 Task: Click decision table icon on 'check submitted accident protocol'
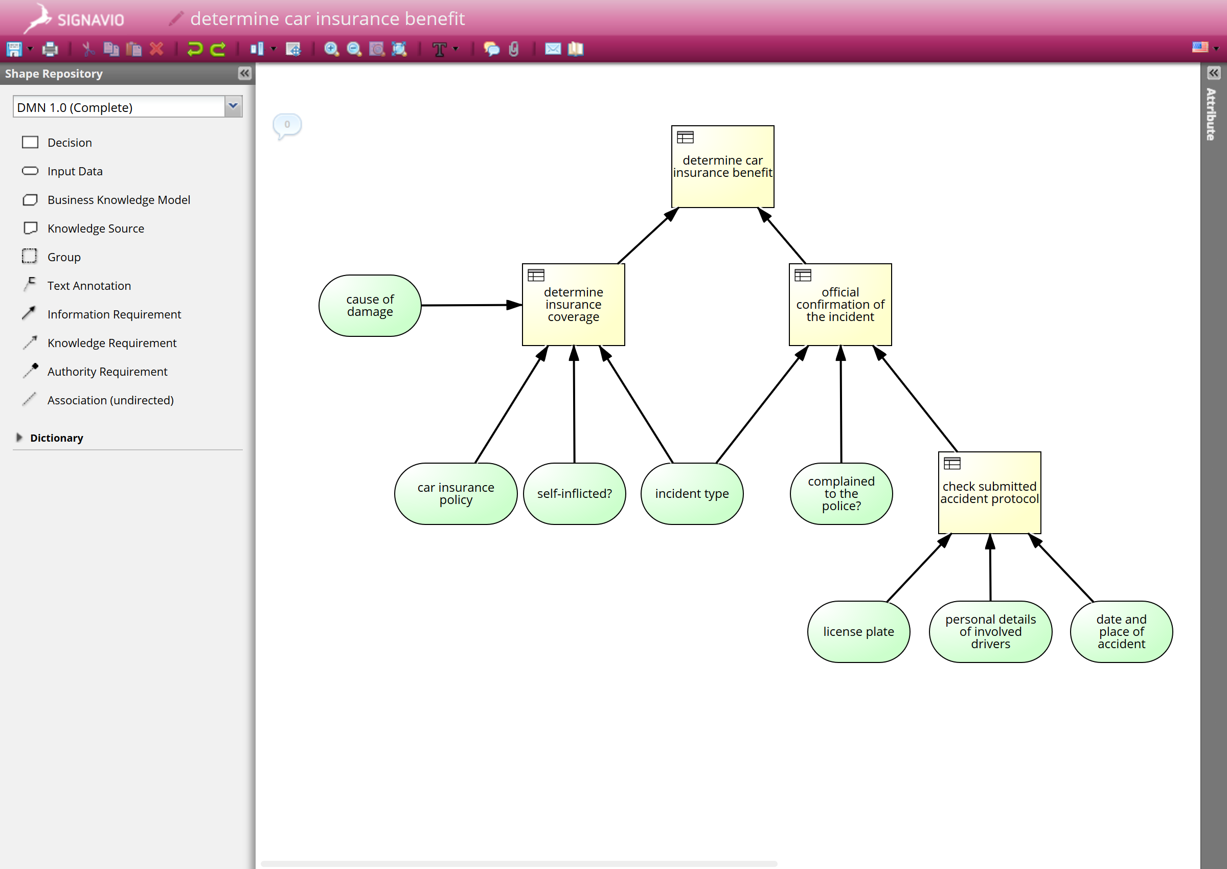click(952, 464)
